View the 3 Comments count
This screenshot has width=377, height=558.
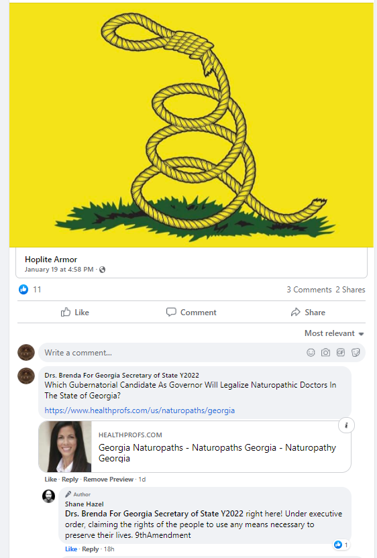309,290
